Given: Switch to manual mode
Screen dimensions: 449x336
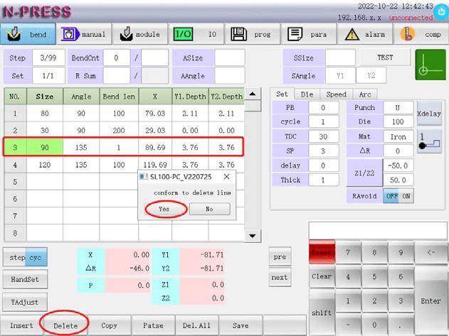Looking at the screenshot, I should pos(84,34).
